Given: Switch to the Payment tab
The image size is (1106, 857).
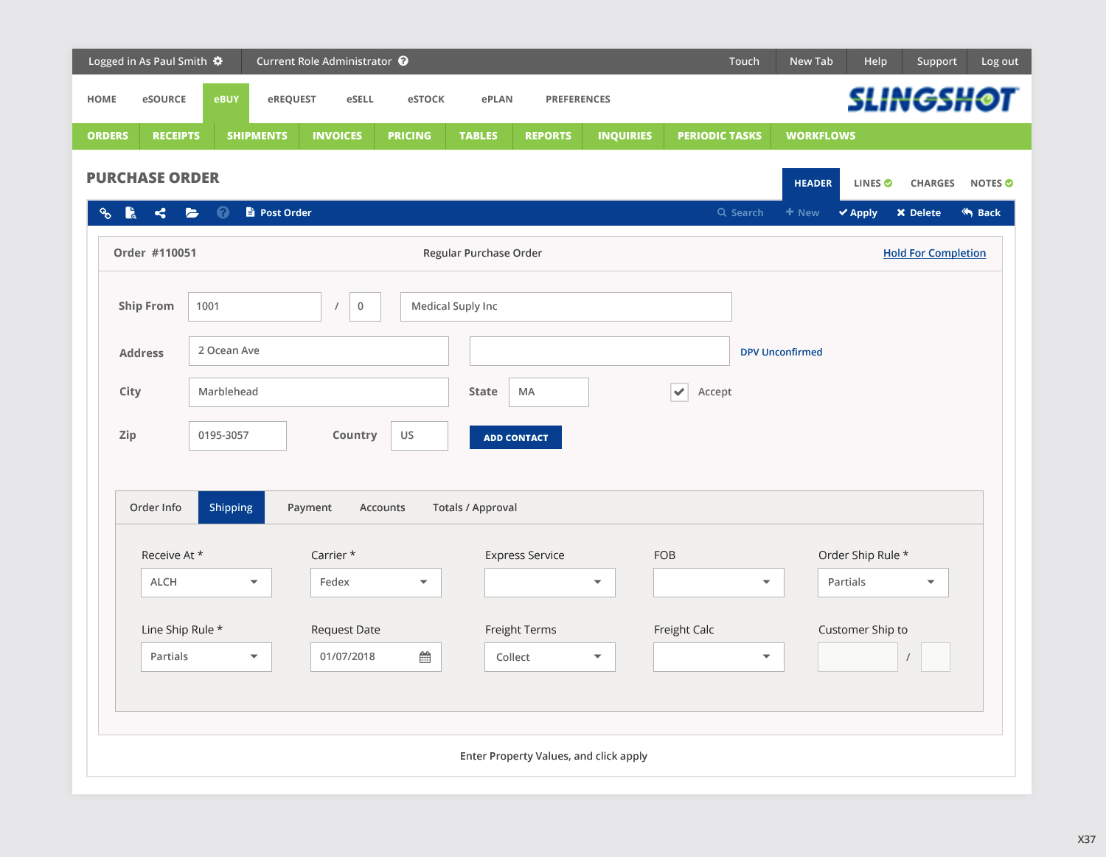Looking at the screenshot, I should tap(309, 507).
